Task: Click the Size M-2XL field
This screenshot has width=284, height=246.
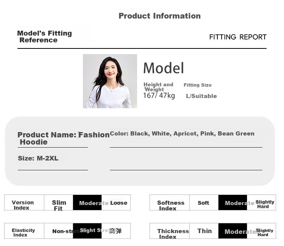Action: pos(38,159)
